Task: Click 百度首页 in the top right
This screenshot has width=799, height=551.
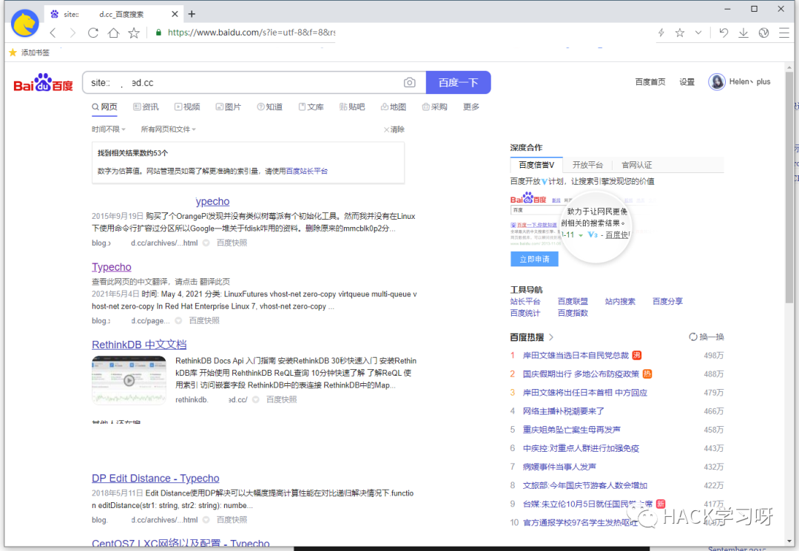Action: tap(650, 82)
